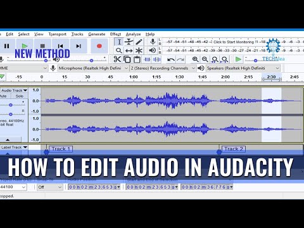This screenshot has height=228, width=304.
Task: Fit selection to window width
Action: tap(215, 60)
